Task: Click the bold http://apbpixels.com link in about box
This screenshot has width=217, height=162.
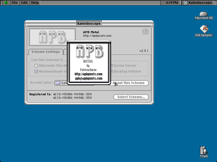Action: 89,74
